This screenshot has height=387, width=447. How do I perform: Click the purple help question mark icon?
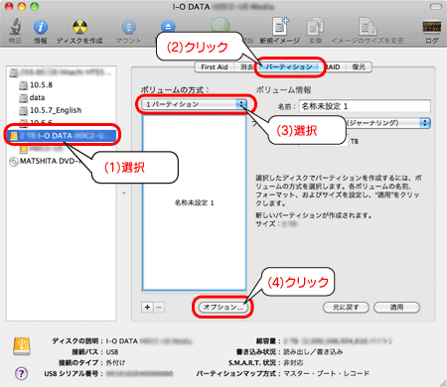tap(21, 373)
